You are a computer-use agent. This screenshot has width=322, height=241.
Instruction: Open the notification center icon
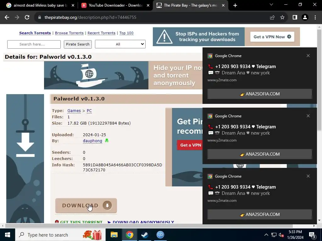click(312, 235)
